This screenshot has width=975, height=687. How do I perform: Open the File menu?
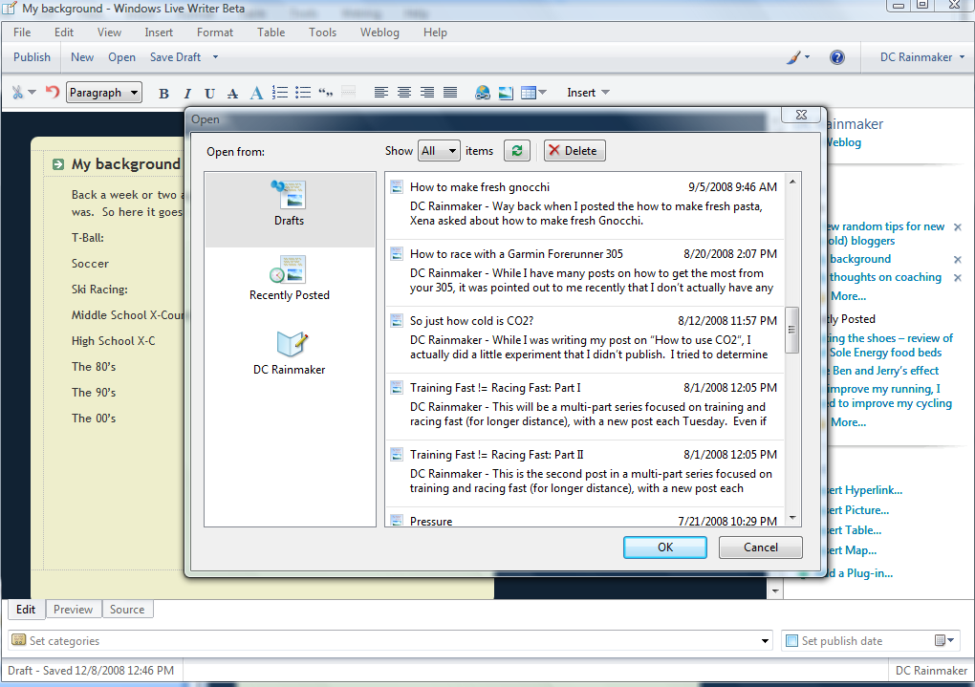point(22,32)
